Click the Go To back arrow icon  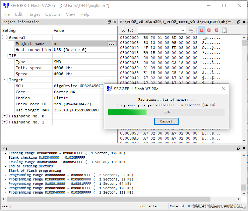click(x=192, y=30)
